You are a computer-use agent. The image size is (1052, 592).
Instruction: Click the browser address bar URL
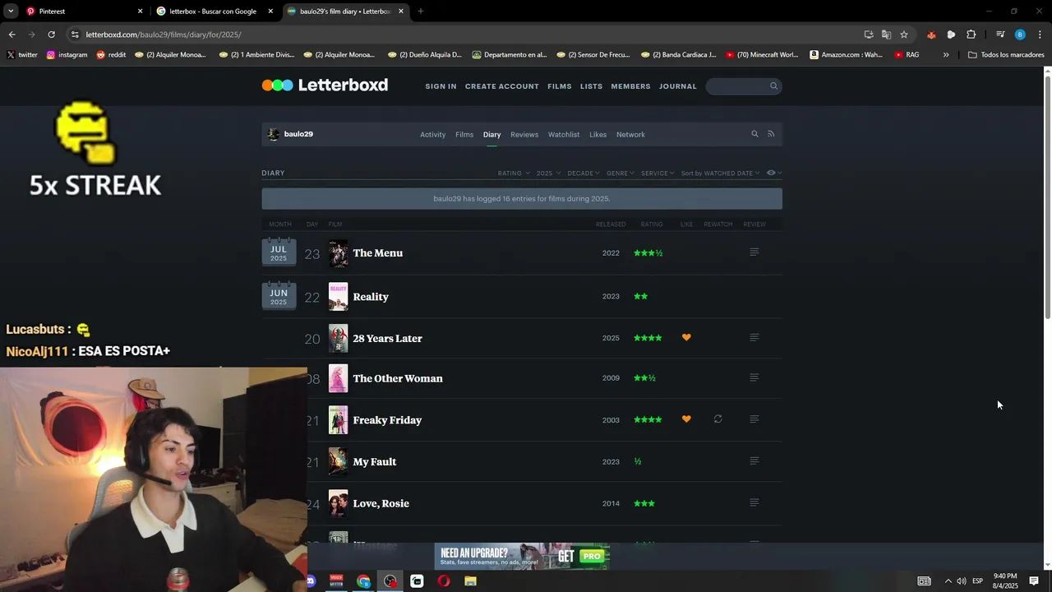pos(163,35)
